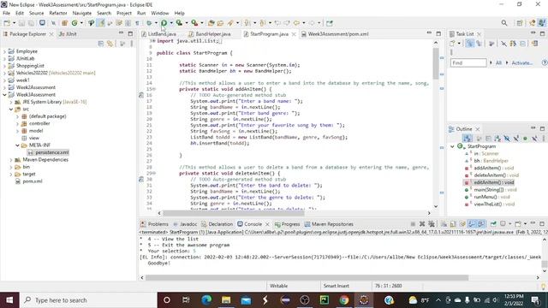Click the Find field in Task List
This screenshot has height=308, width=548.
(468, 62)
